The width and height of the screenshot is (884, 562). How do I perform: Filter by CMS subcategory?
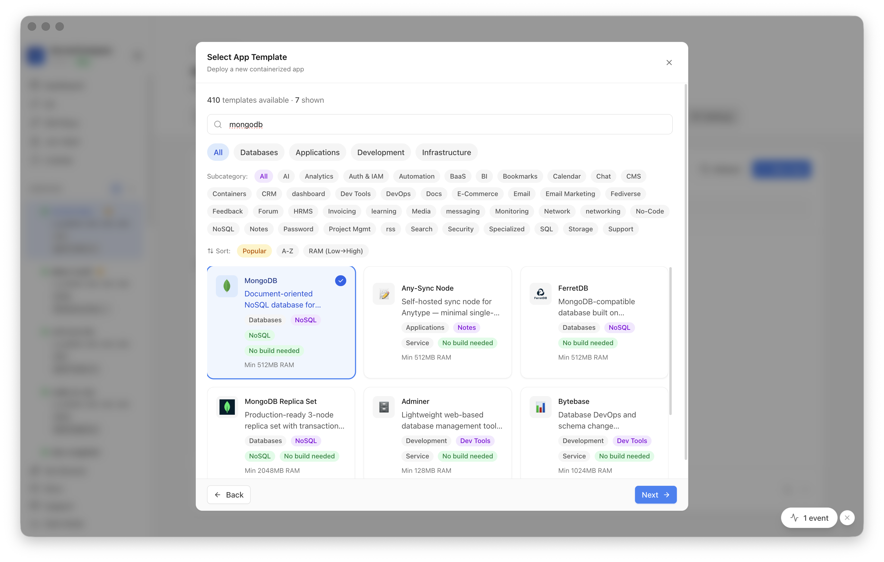point(633,176)
